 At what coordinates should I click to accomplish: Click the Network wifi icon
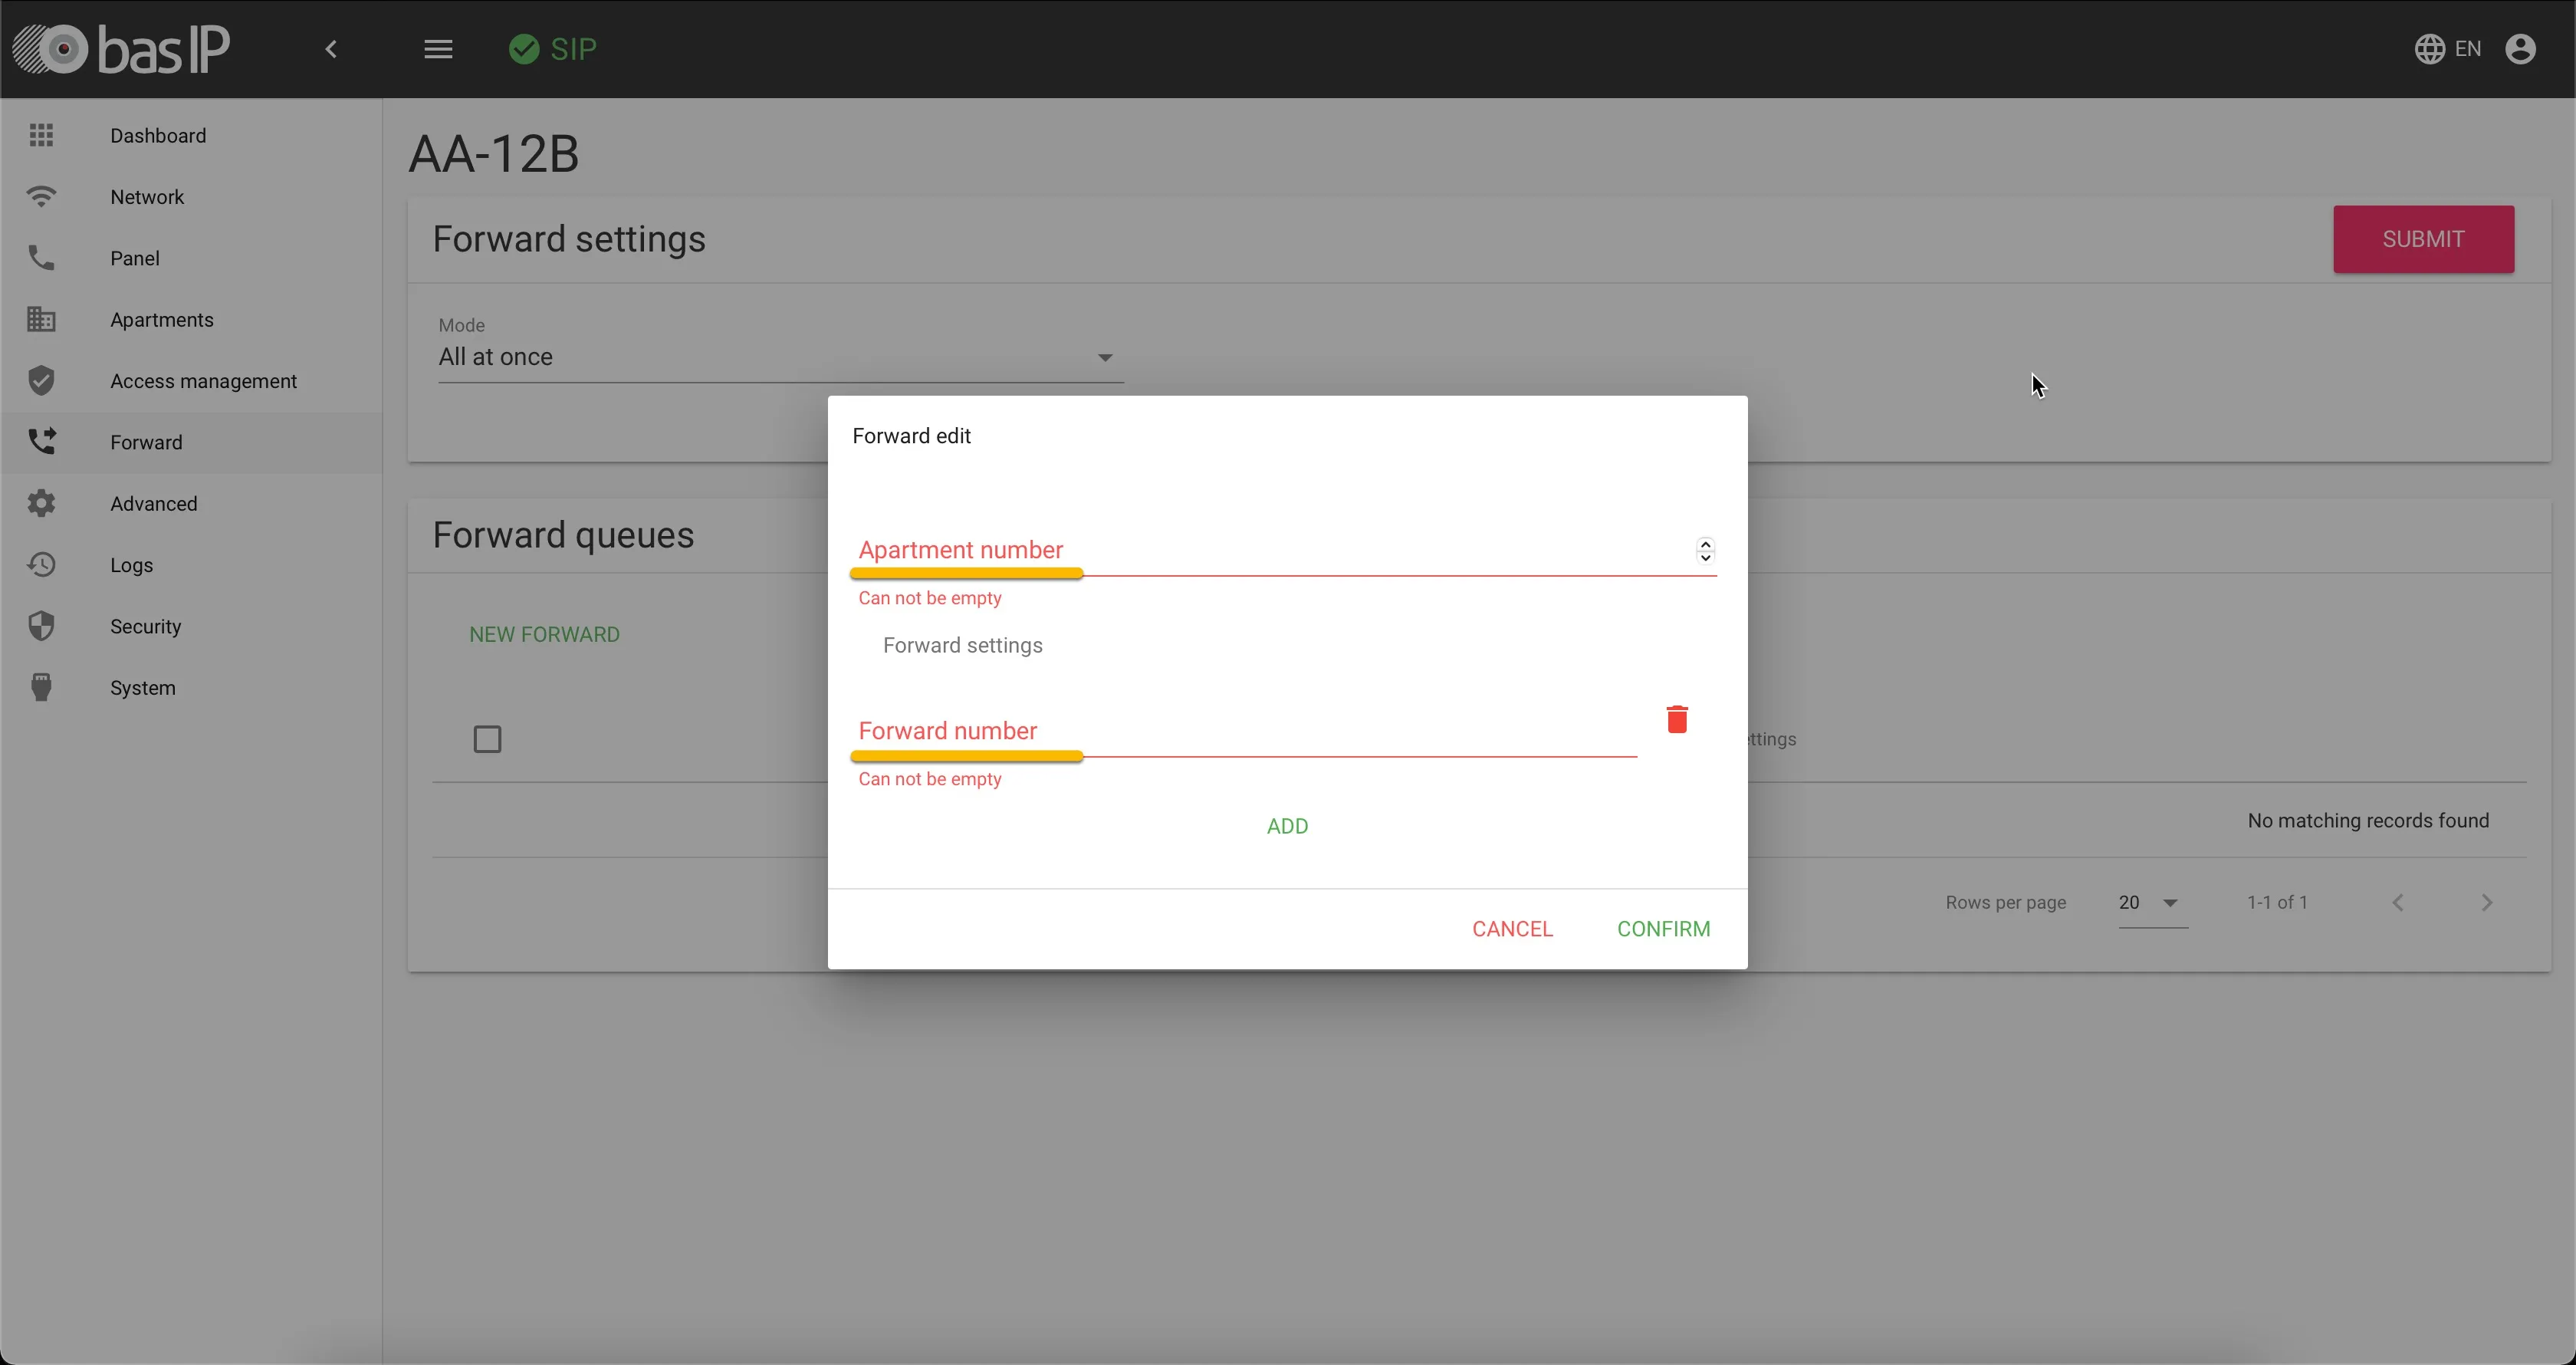(x=41, y=197)
